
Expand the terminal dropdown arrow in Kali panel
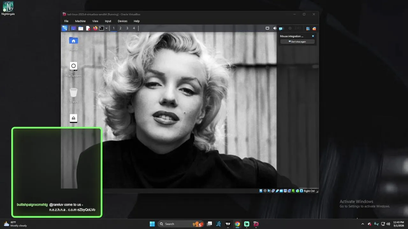pyautogui.click(x=106, y=28)
